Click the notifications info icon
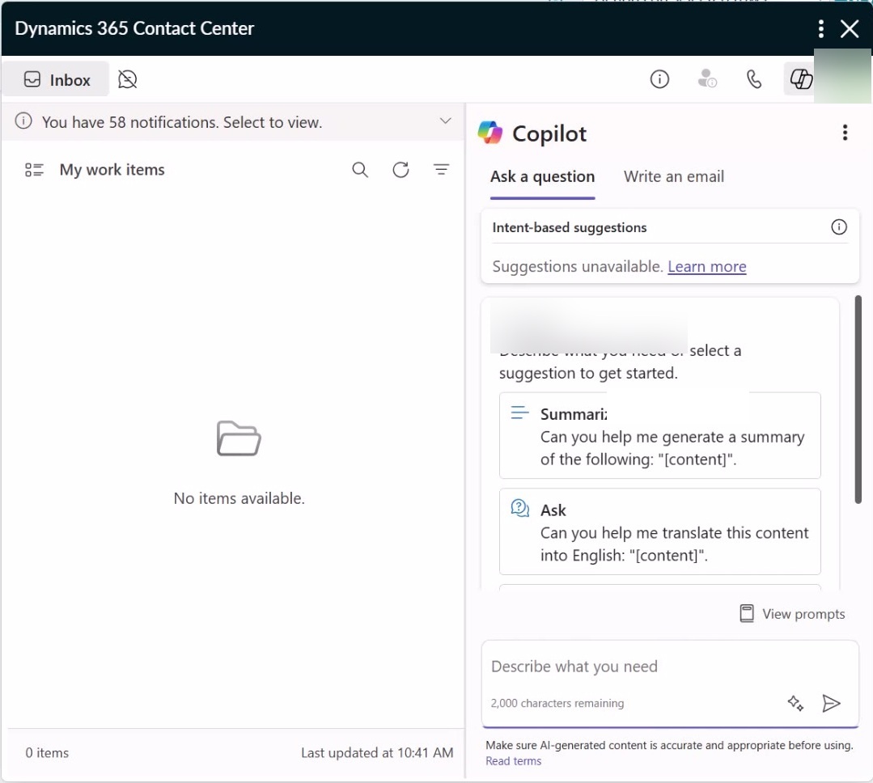The image size is (873, 783). pyautogui.click(x=23, y=121)
